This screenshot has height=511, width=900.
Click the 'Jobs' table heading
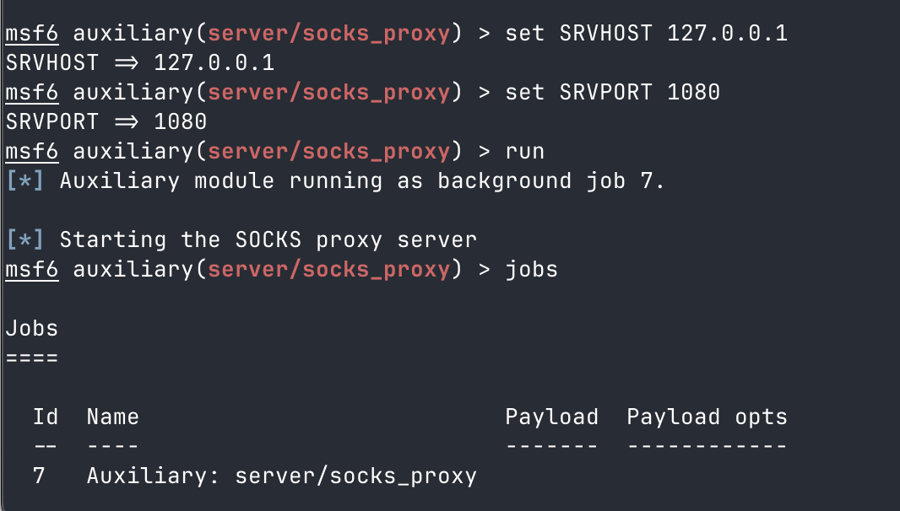click(32, 329)
